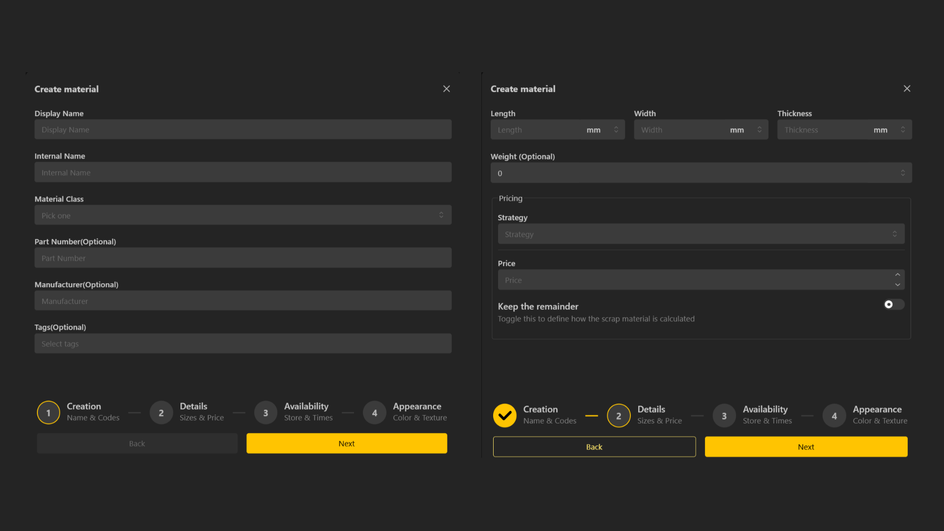Click the Weight field stepper arrows
944x531 pixels.
(x=903, y=173)
